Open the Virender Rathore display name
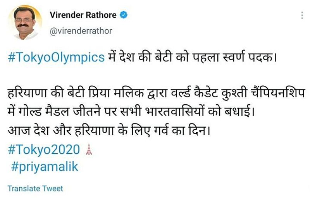 83,15
